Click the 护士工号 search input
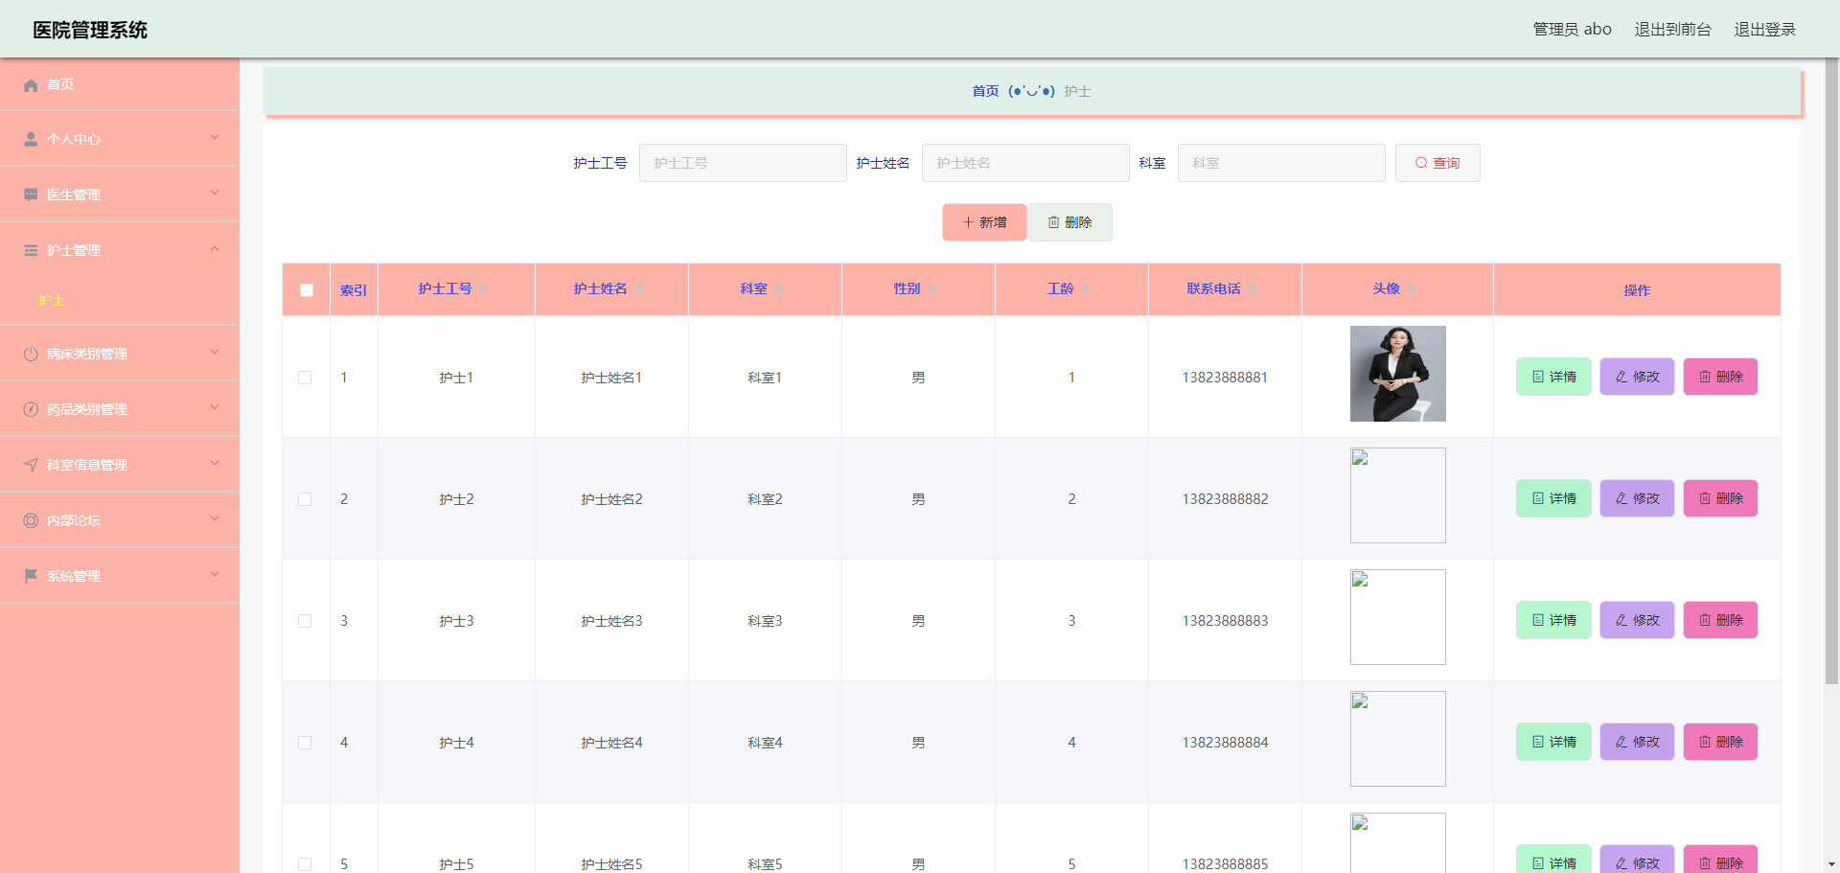This screenshot has height=873, width=1840. coord(743,163)
